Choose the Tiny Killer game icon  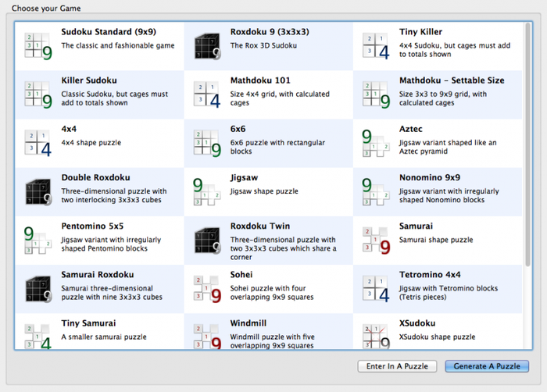tap(376, 46)
